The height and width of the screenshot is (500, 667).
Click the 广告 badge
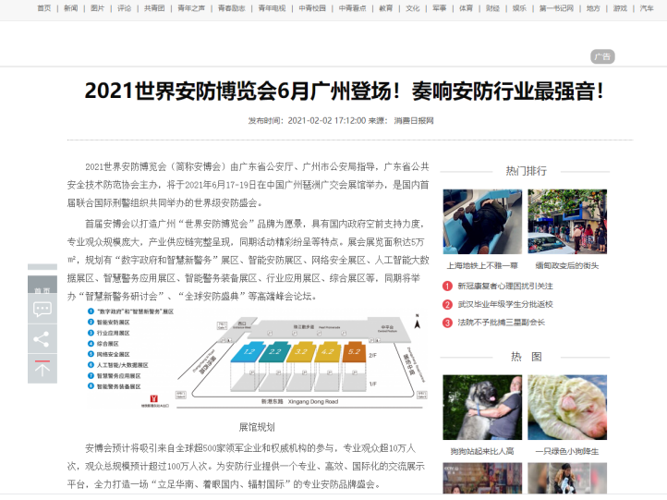pos(602,56)
